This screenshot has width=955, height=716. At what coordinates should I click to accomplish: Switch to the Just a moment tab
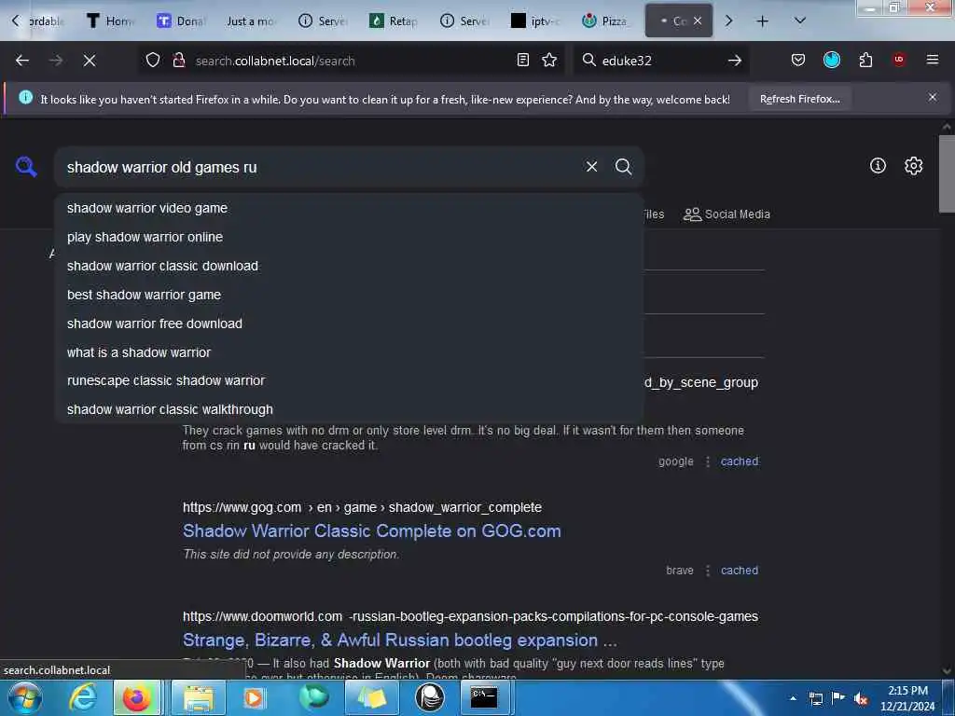tap(251, 21)
